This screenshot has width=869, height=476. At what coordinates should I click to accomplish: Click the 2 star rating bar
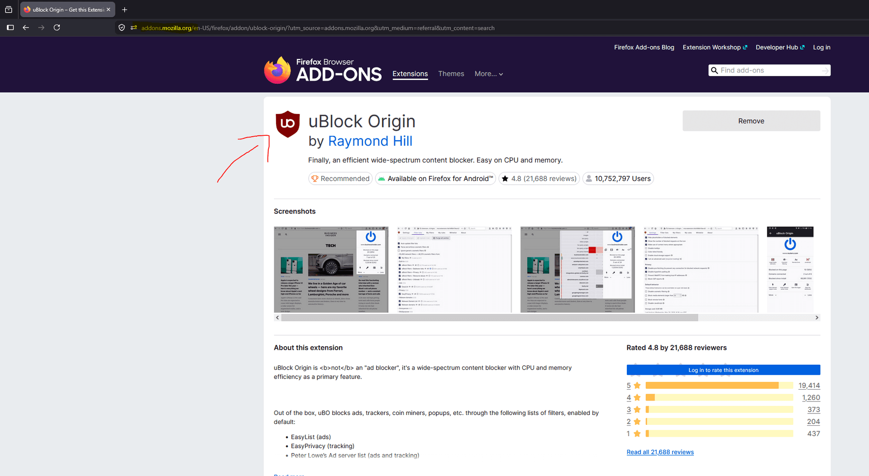(x=719, y=421)
